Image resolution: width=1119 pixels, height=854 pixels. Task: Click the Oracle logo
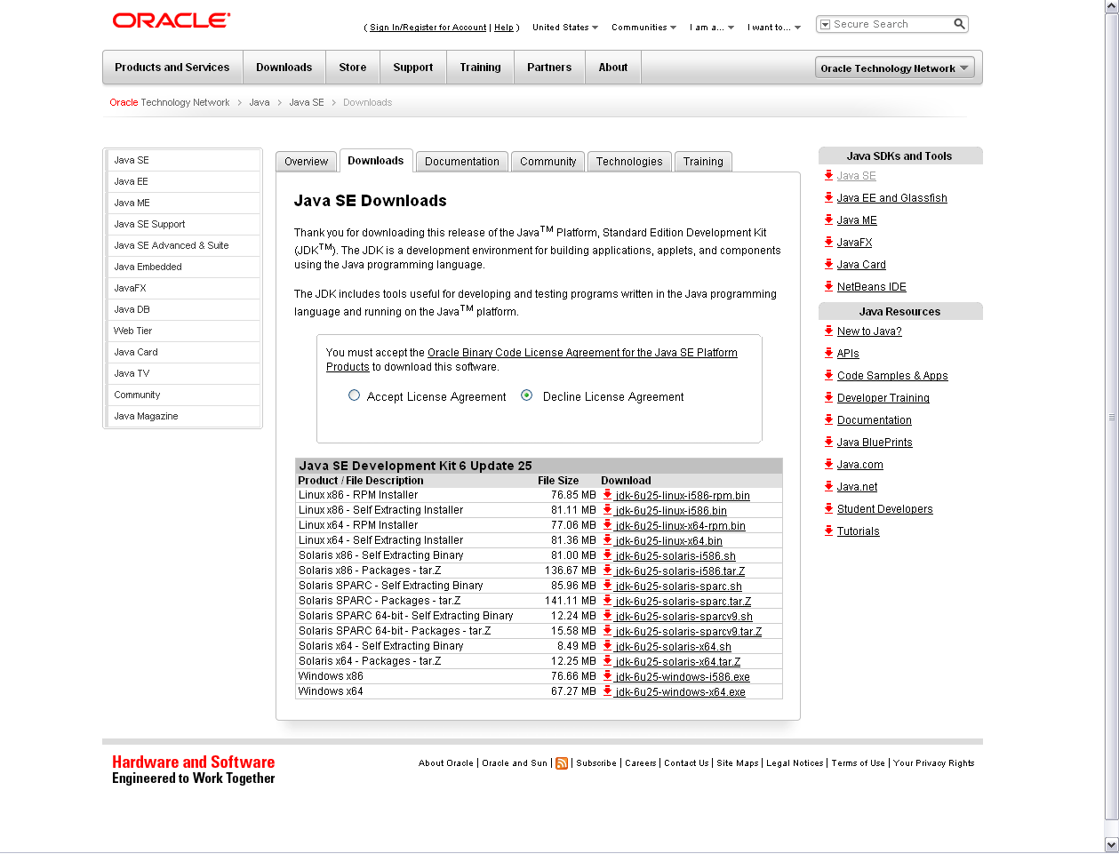point(172,20)
